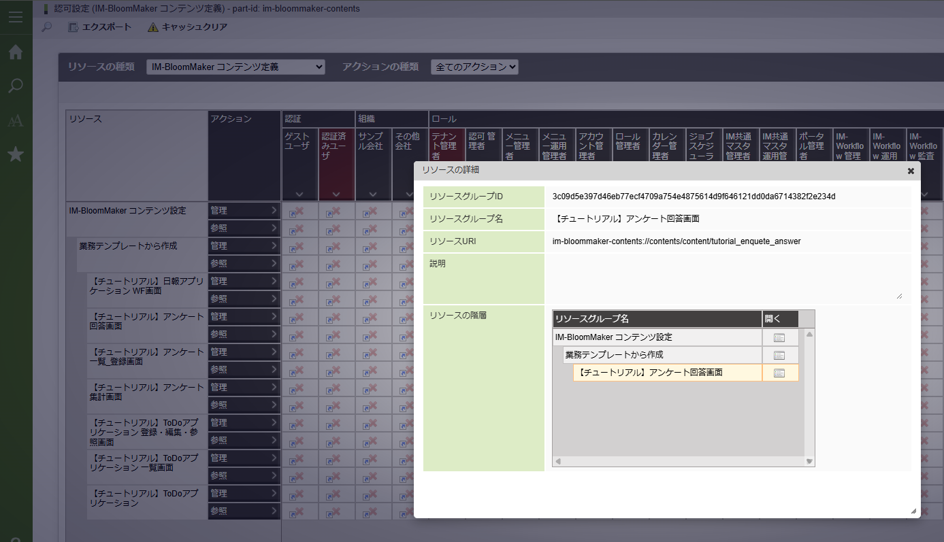Click the font size AA icon
This screenshot has width=944, height=542.
pos(16,121)
